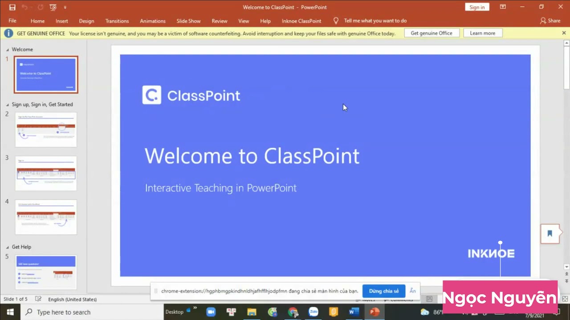Viewport: 570px width, 320px height.
Task: Select slide 2 thumbnail
Action: click(x=46, y=129)
